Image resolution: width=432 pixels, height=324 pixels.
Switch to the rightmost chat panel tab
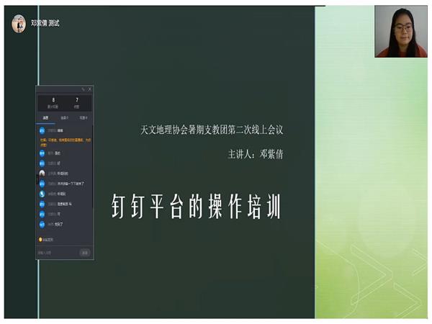(84, 118)
